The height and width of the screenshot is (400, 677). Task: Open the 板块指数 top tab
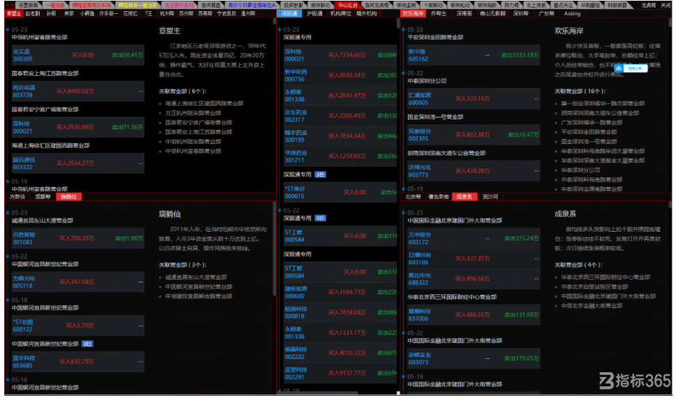[487, 5]
